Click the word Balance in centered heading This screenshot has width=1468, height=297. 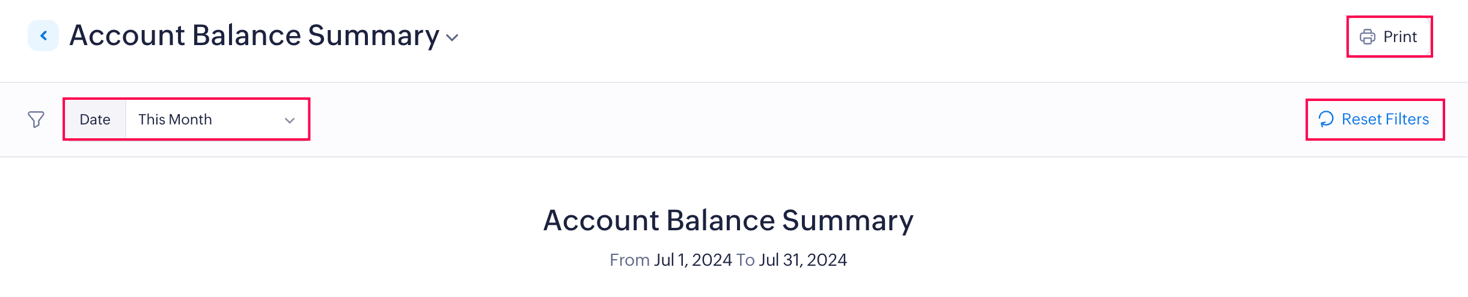pos(721,220)
